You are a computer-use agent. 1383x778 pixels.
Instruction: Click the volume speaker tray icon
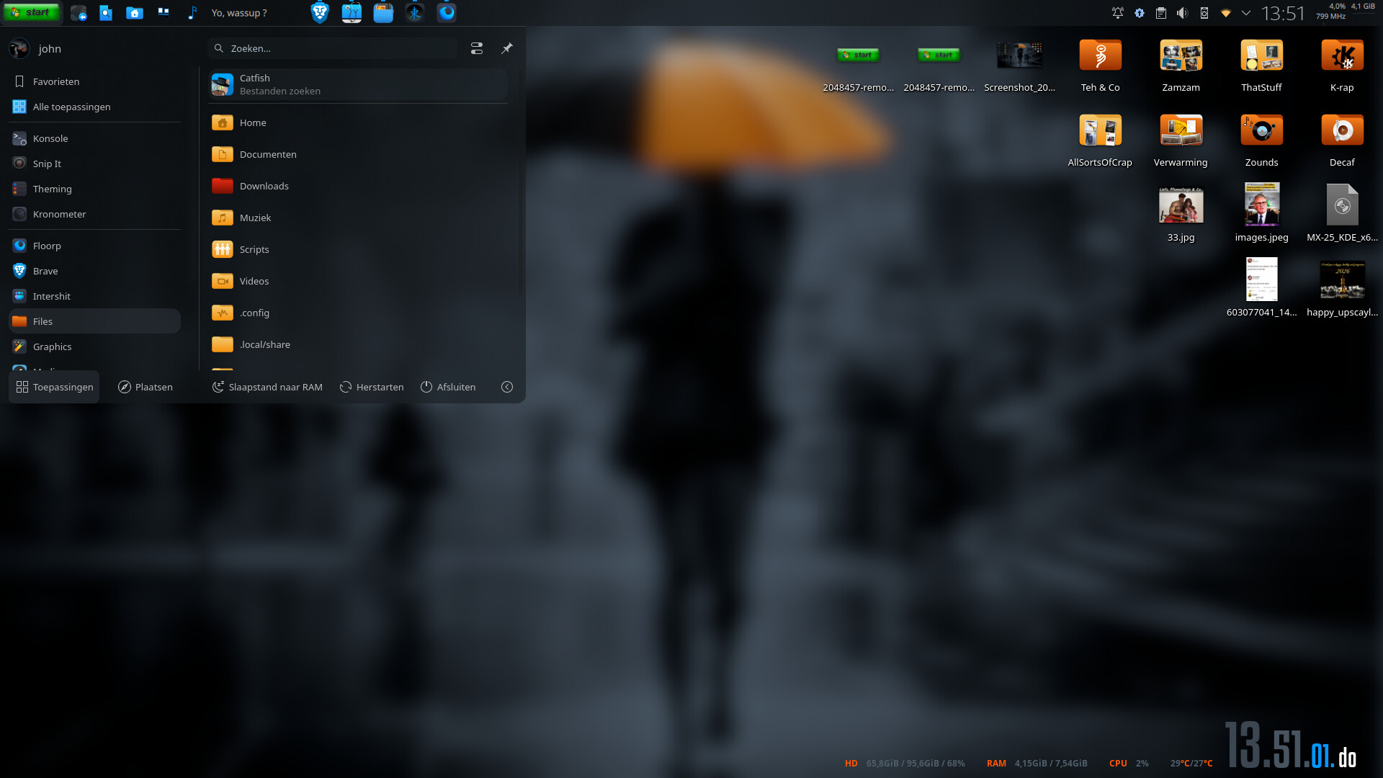coord(1182,13)
